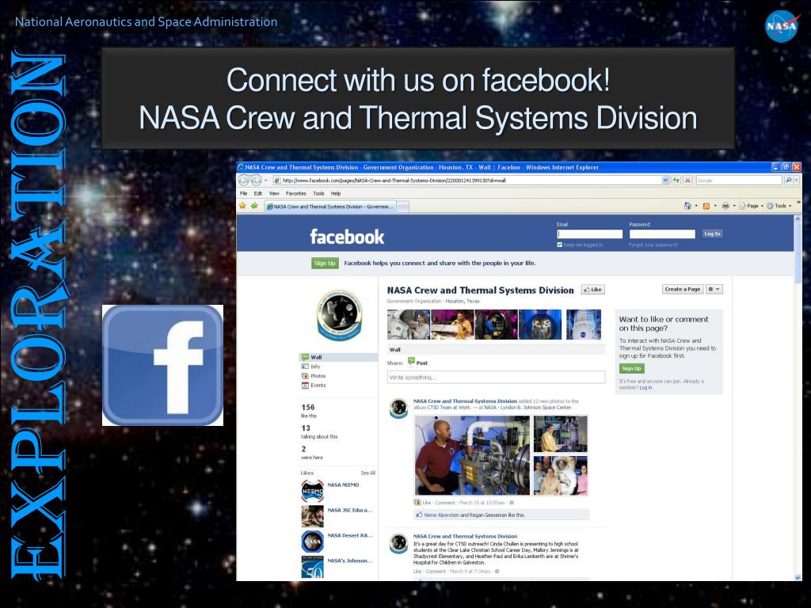Click the IE back navigation arrow
Viewport: 811px width, 608px height.
(x=244, y=180)
